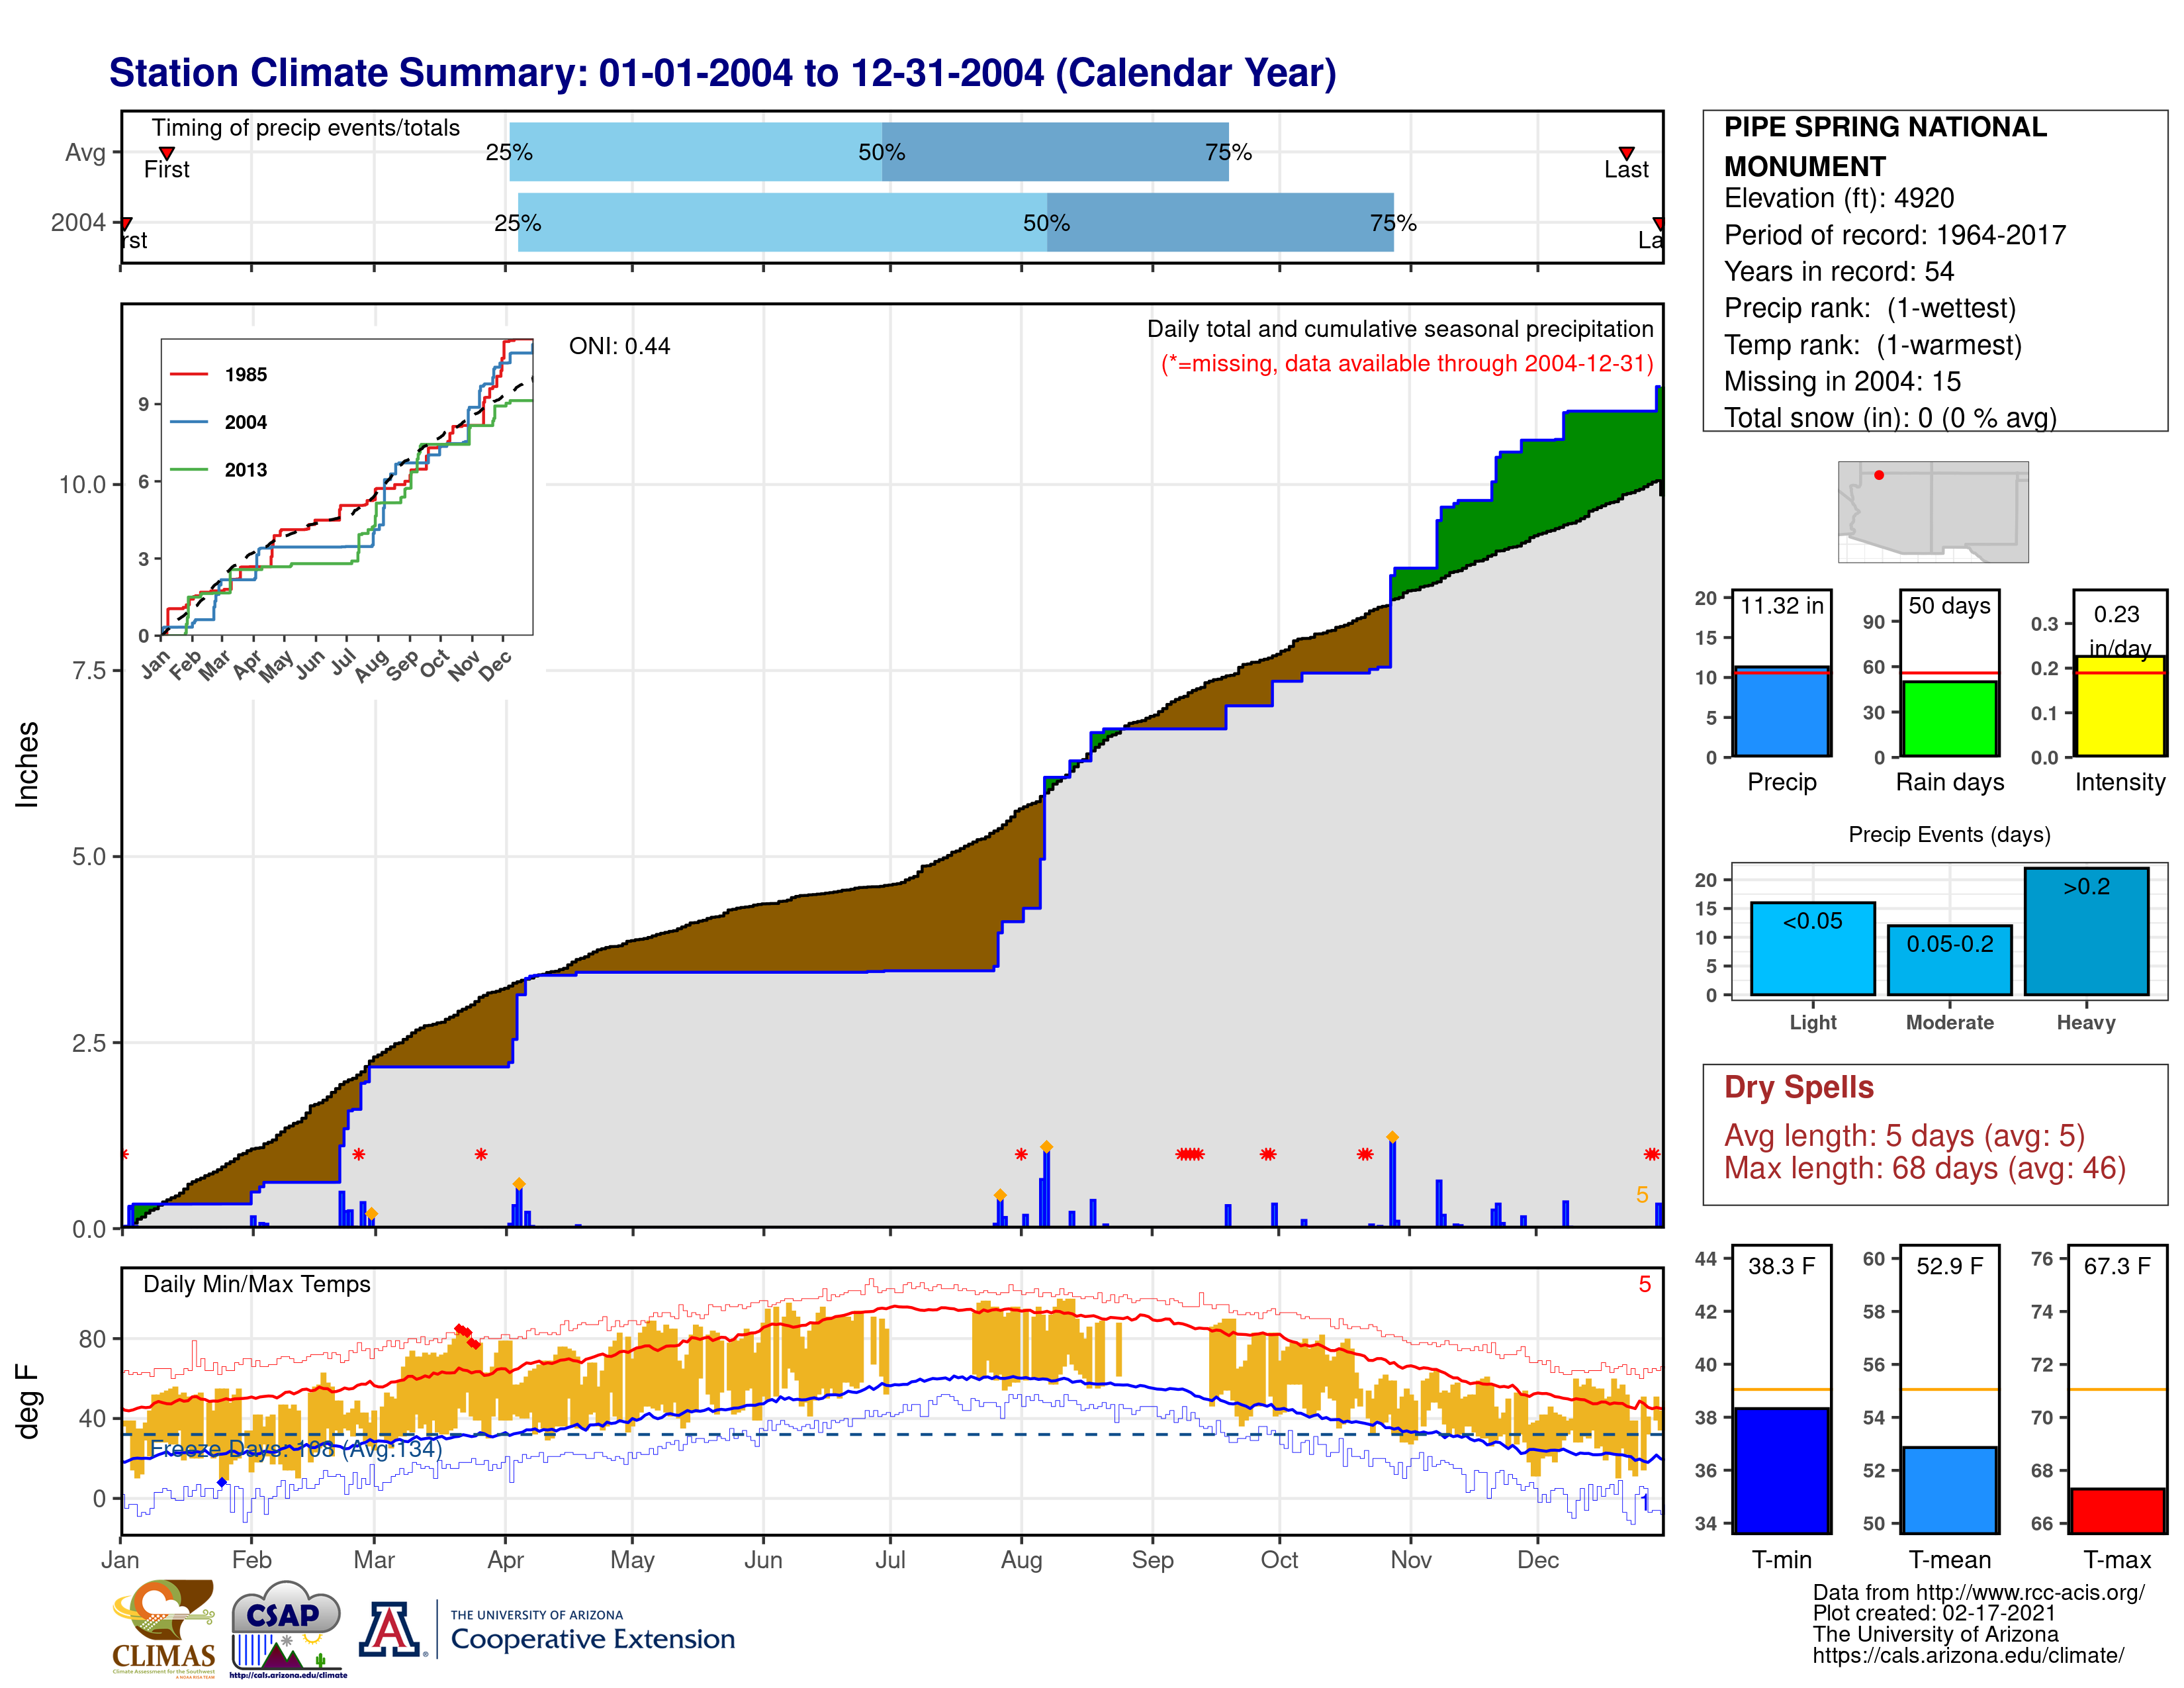This screenshot has height=1688, width=2184.
Task: Click the Station Climate Summary title
Action: pyautogui.click(x=722, y=73)
